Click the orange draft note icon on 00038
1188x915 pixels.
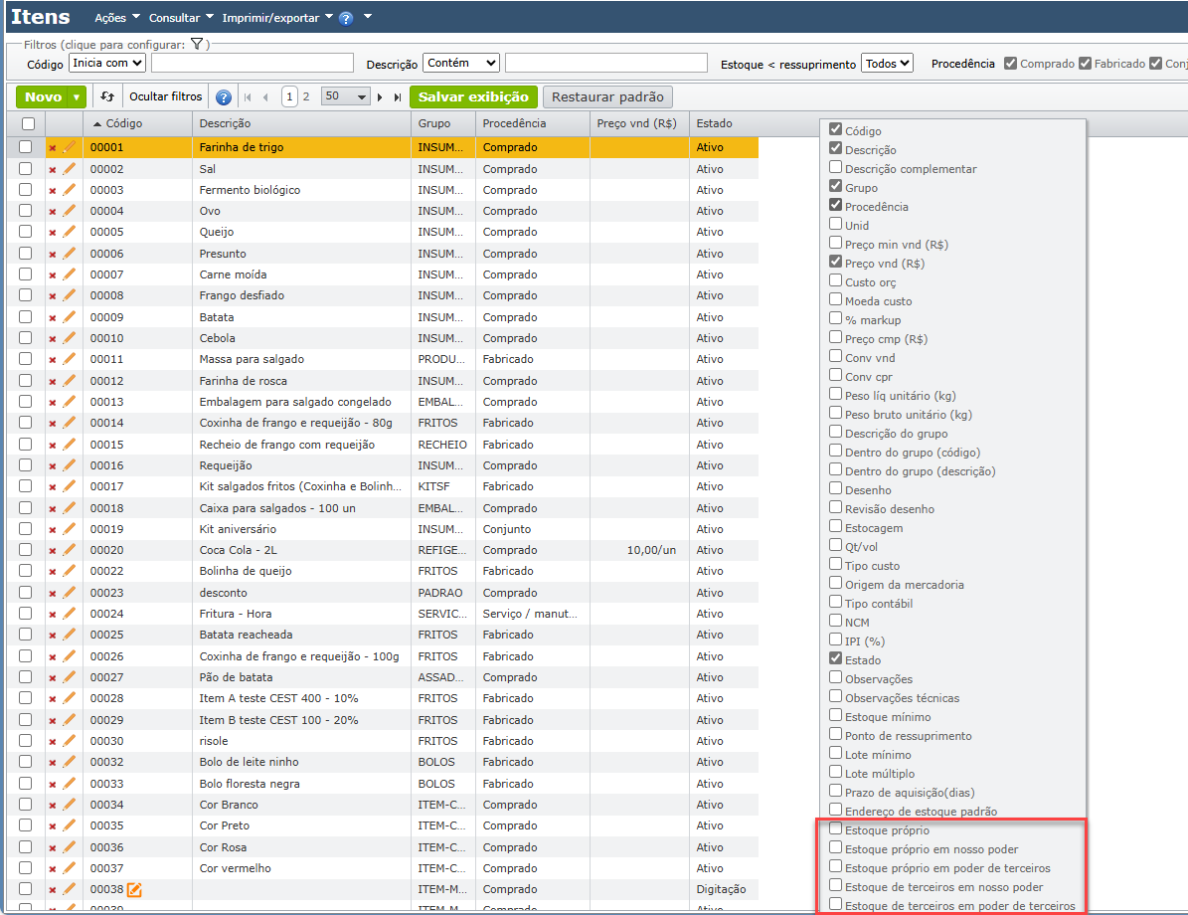[134, 889]
